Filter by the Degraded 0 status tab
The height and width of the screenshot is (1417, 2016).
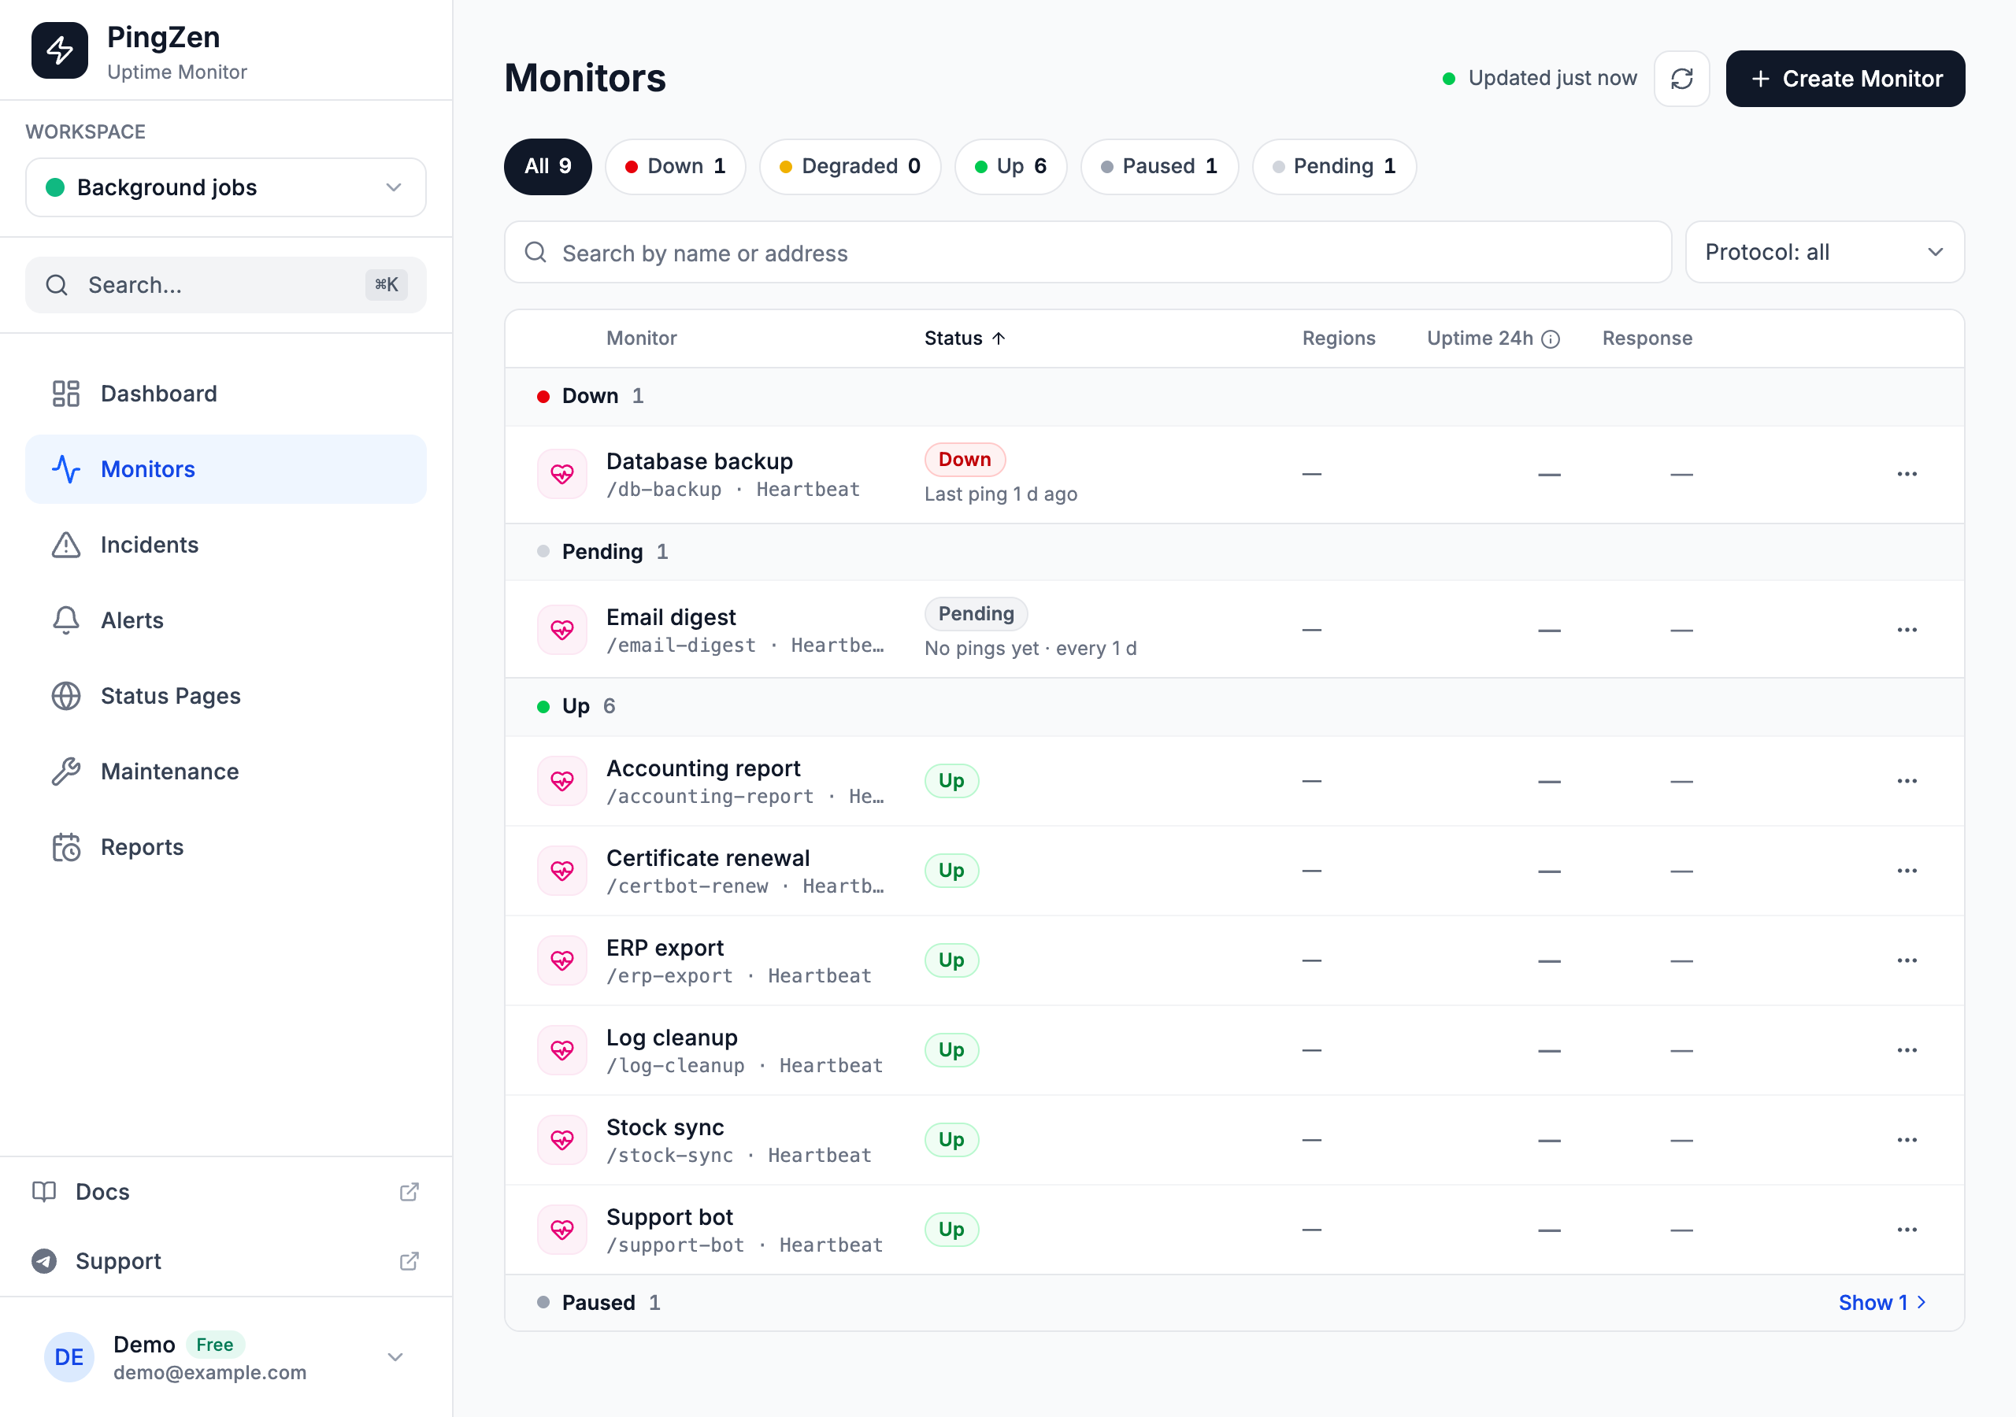pos(849,166)
